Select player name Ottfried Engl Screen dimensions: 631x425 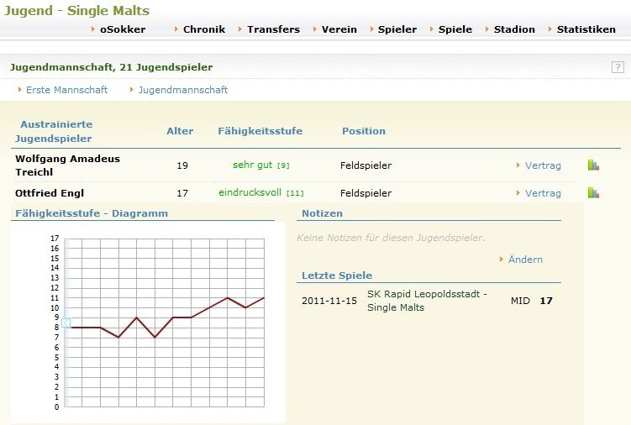click(x=50, y=193)
